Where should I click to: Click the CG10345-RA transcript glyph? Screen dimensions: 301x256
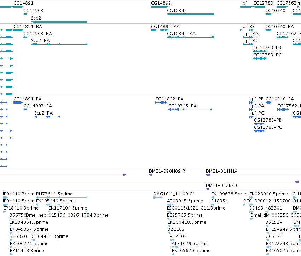190,37
